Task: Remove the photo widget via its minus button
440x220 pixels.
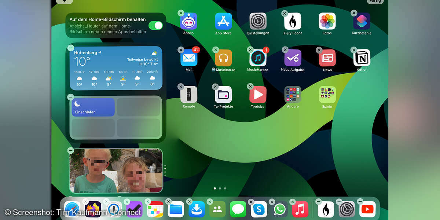Action: click(71, 150)
